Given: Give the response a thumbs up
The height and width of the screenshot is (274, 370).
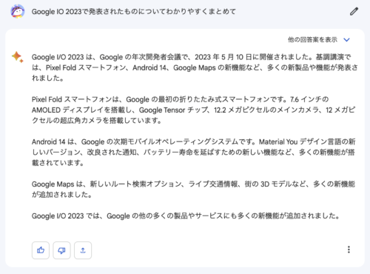Looking at the screenshot, I should [x=41, y=250].
